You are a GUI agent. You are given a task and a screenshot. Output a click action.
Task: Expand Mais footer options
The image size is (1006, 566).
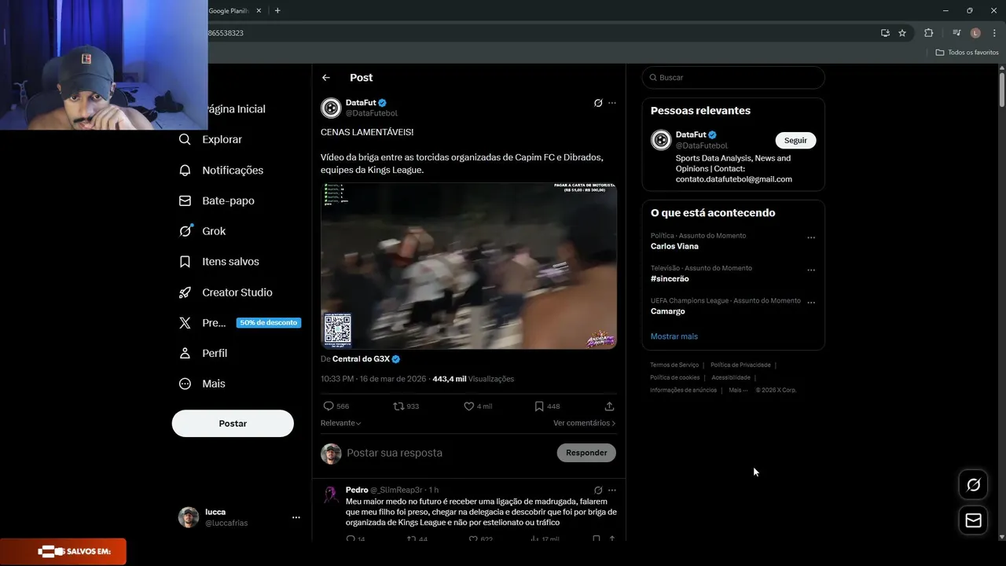(x=738, y=390)
